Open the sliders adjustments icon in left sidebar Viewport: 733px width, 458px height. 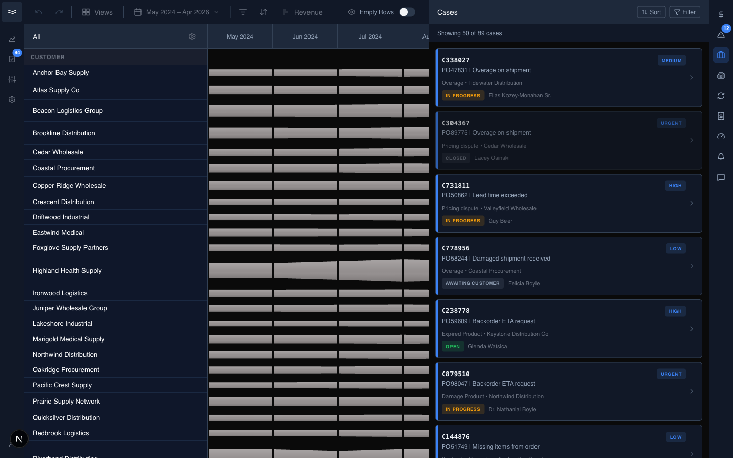coord(12,79)
